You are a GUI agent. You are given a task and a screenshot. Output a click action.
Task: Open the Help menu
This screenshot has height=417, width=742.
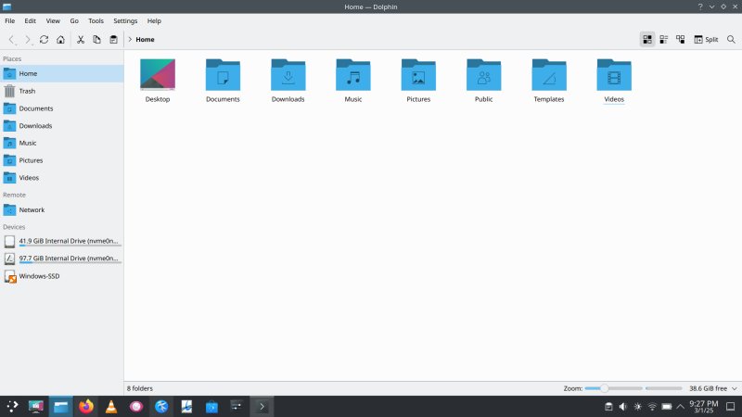tap(154, 20)
